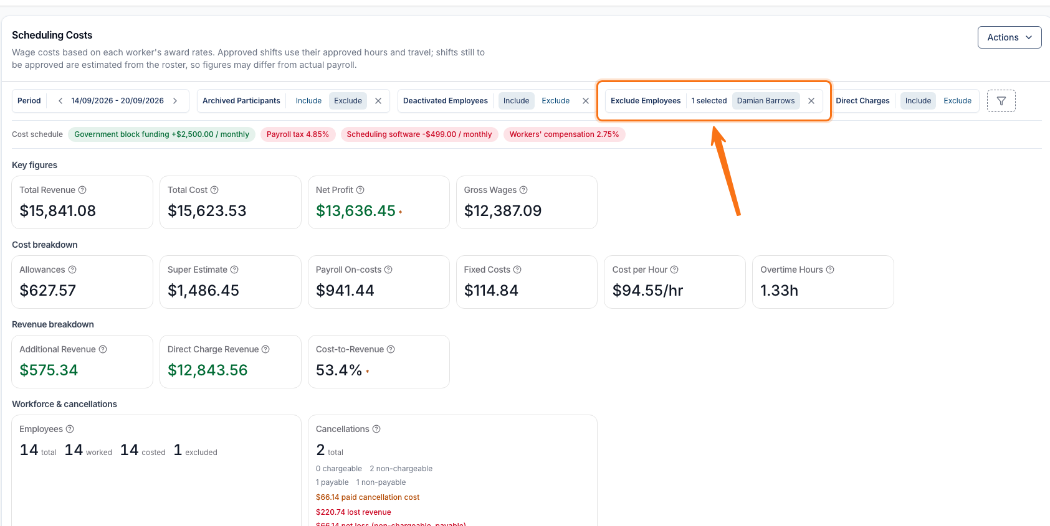Click the Net Profit value $13,636.45
The height and width of the screenshot is (526, 1050).
pos(356,211)
